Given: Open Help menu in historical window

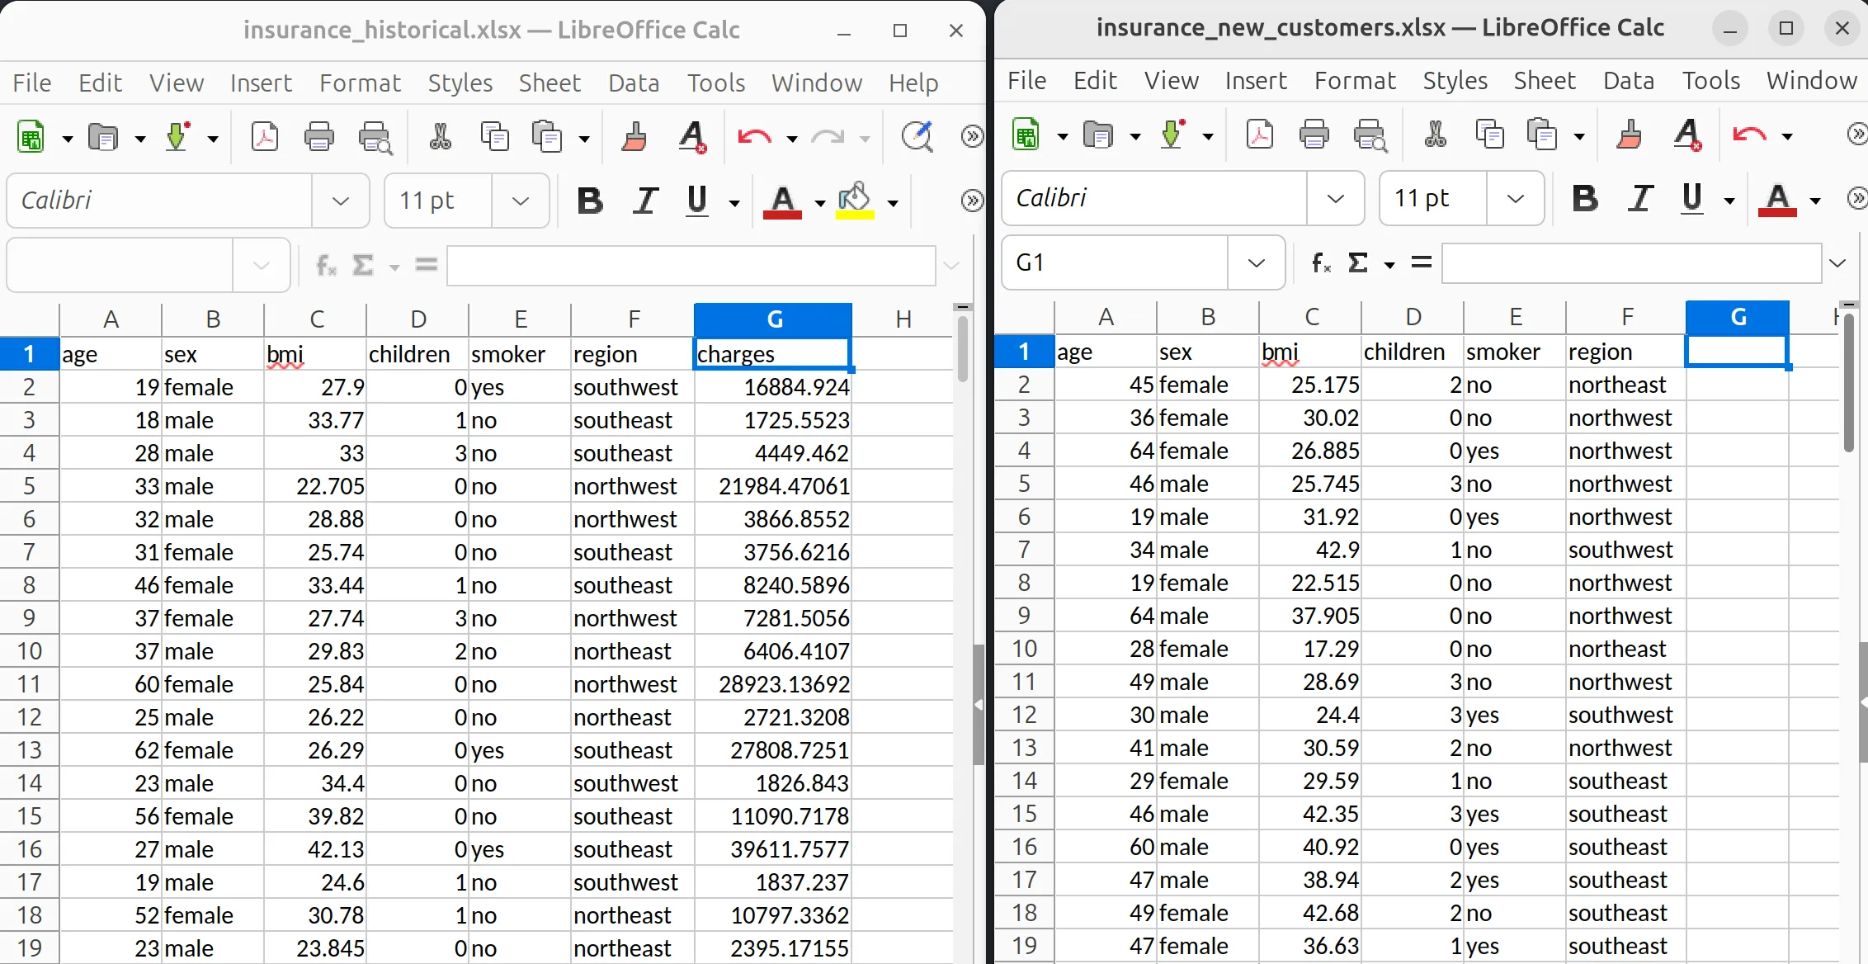Looking at the screenshot, I should click(x=913, y=83).
